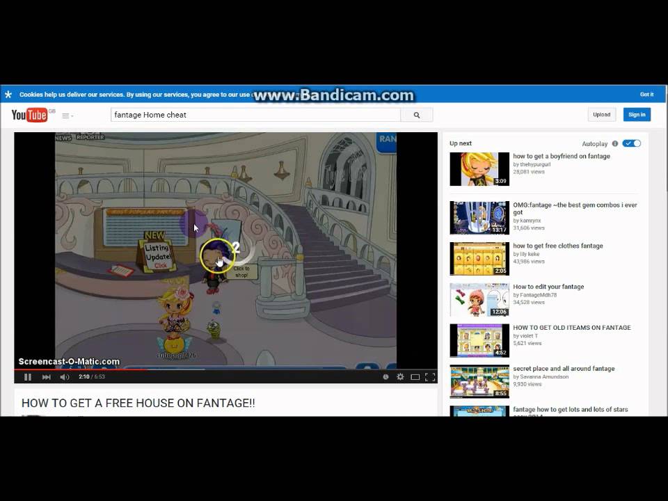The height and width of the screenshot is (501, 668).
Task: Click the Autoplay info icon
Action: [614, 143]
